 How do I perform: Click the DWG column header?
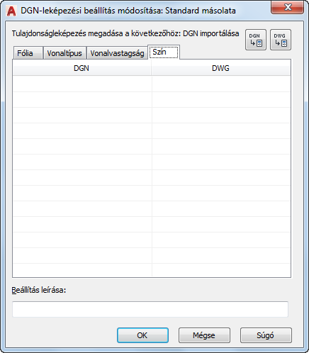(x=221, y=68)
